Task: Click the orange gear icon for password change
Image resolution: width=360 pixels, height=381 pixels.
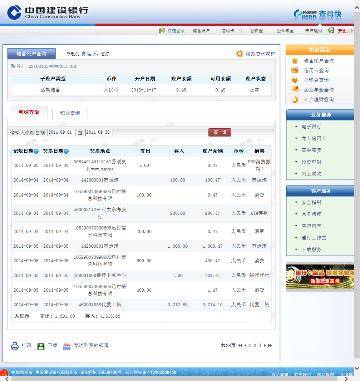Action: tap(240, 54)
